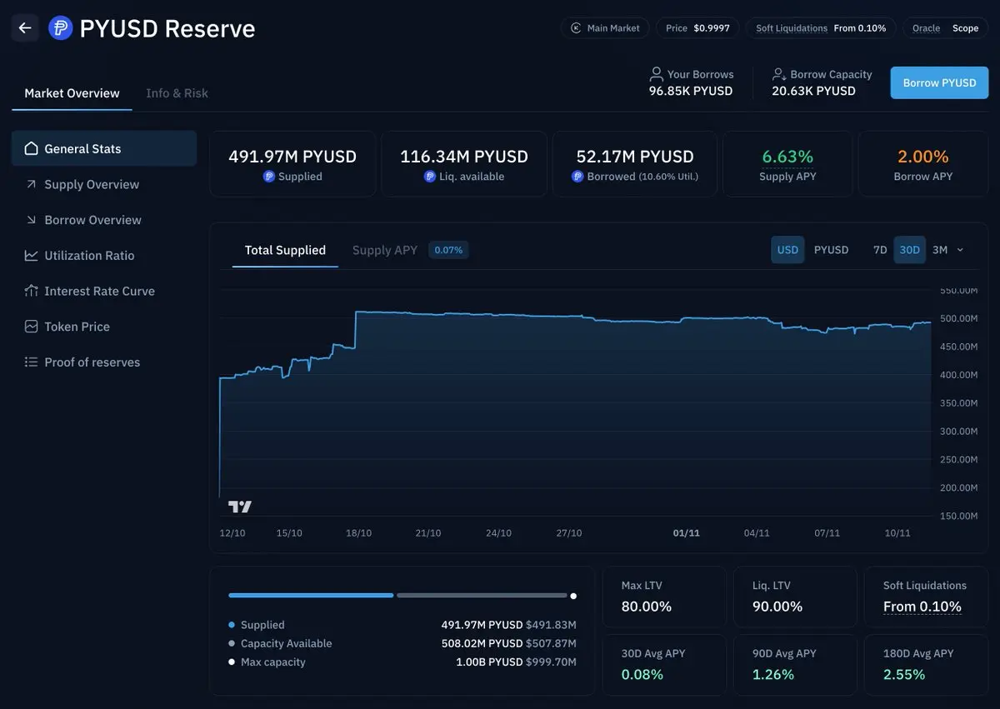Click the Borrow Overview arrow icon

click(x=31, y=220)
